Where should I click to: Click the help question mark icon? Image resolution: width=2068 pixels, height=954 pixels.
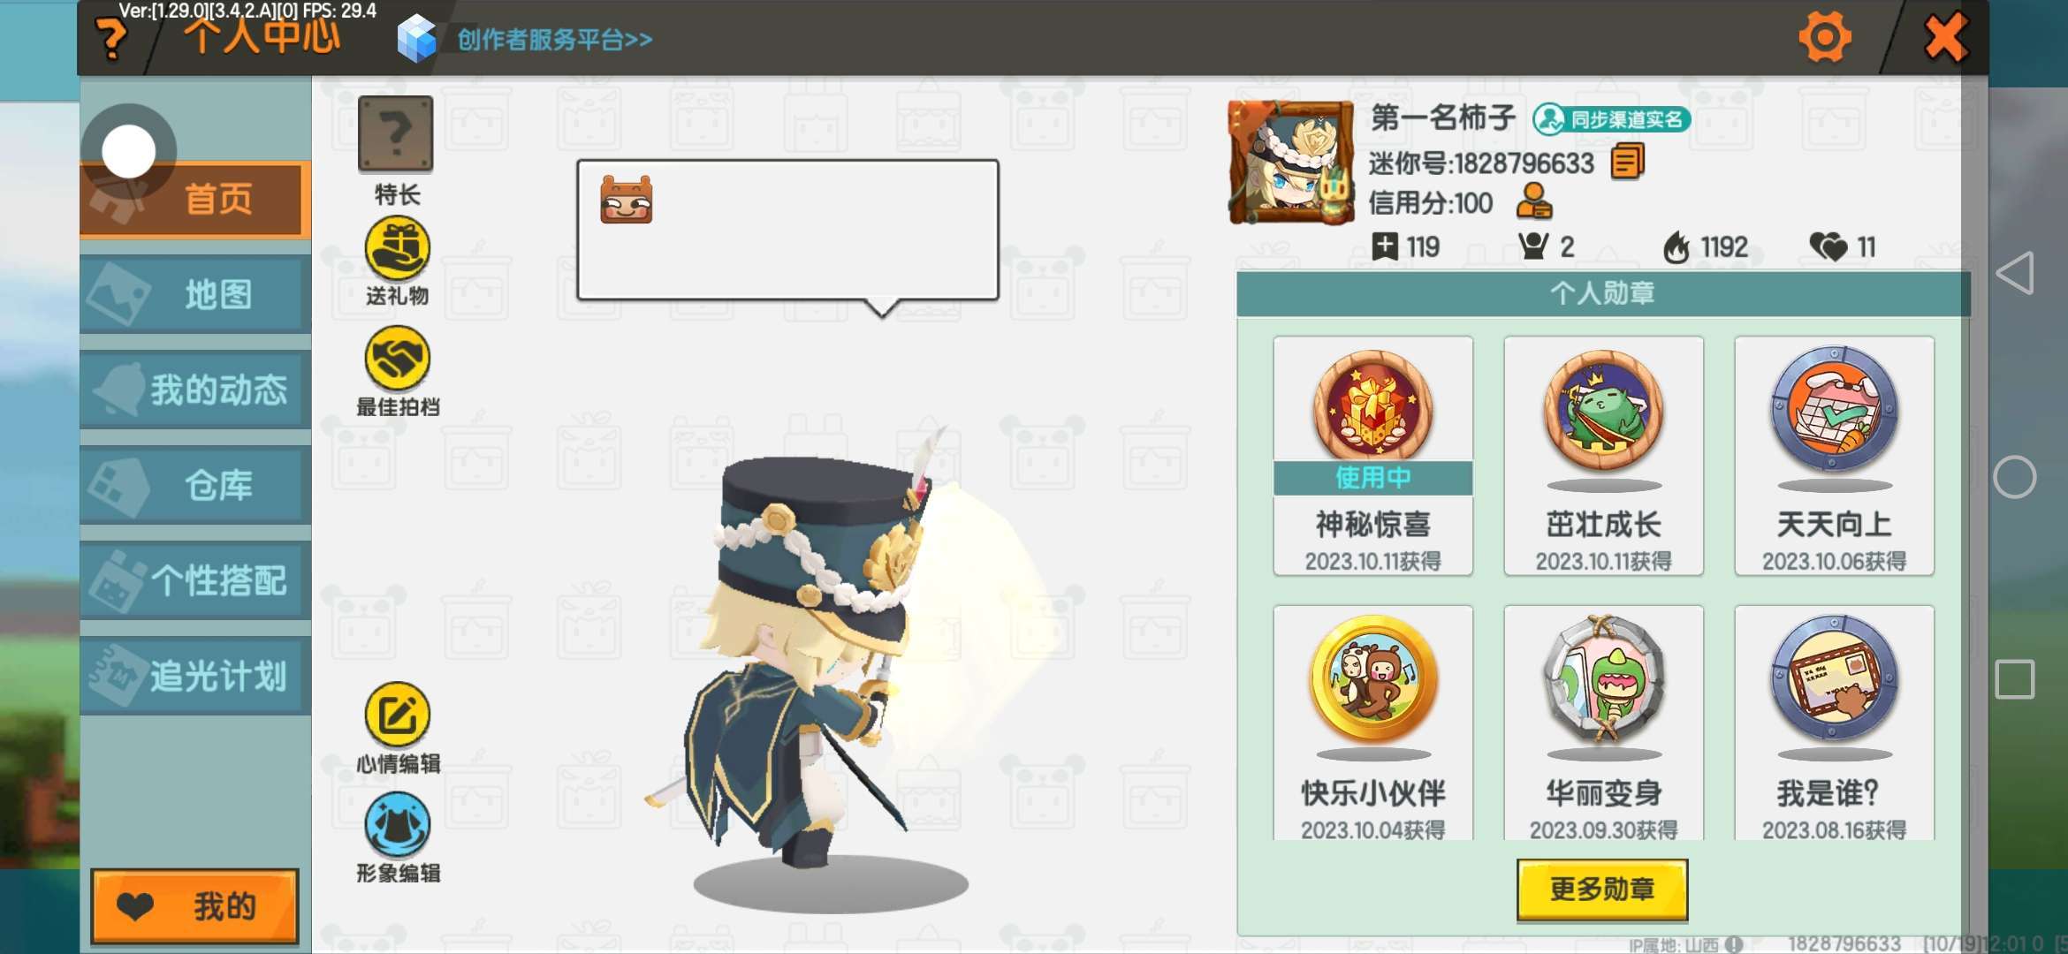pyautogui.click(x=111, y=40)
